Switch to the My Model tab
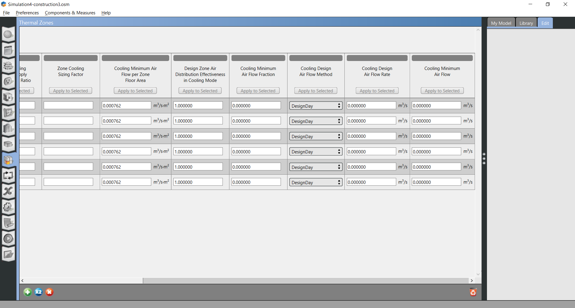The width and height of the screenshot is (575, 308). 501,23
